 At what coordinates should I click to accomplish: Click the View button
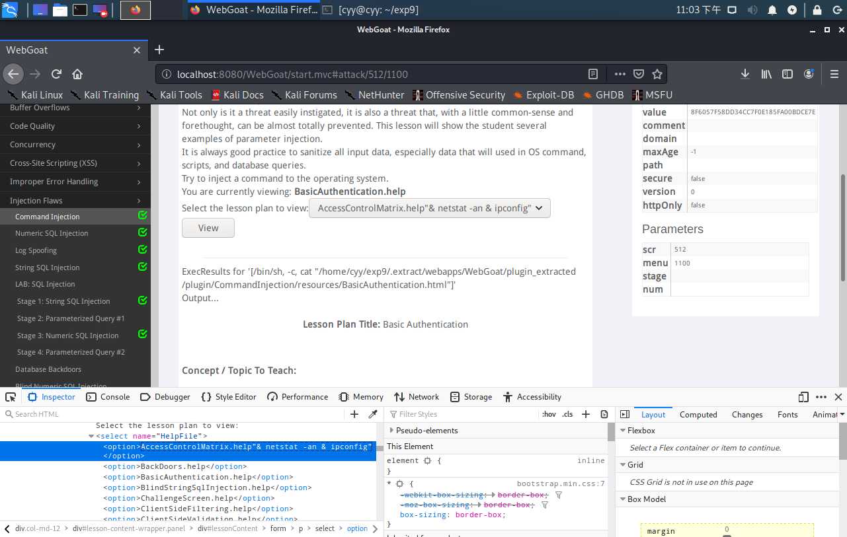point(208,228)
